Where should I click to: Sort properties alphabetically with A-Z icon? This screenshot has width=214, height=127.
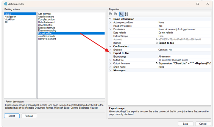[126, 14]
